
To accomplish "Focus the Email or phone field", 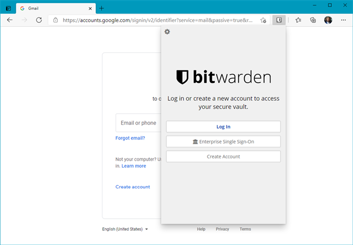I will pos(138,123).
